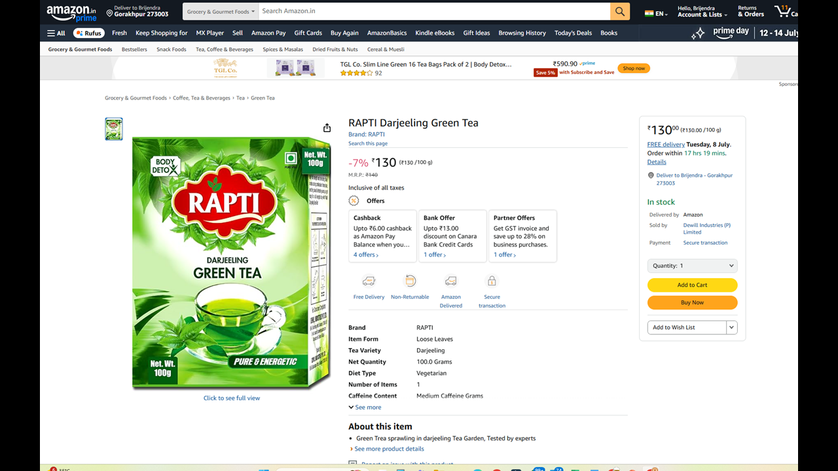Open Rufus assistant button
Image resolution: width=838 pixels, height=471 pixels.
pyautogui.click(x=89, y=33)
